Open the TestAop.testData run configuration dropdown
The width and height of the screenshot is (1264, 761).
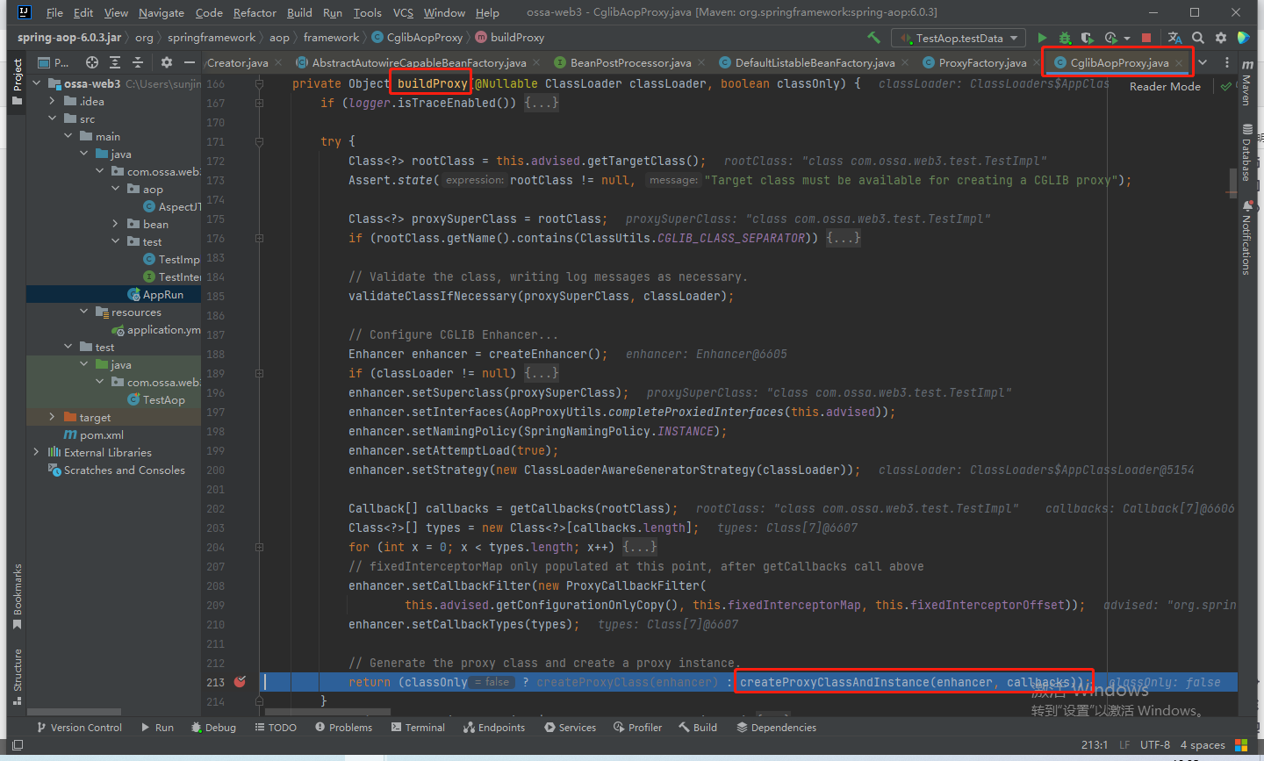coord(959,38)
